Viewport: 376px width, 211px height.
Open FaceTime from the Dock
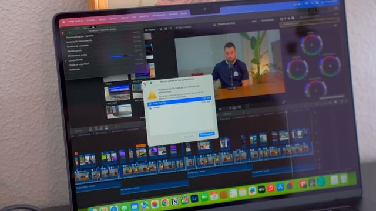pos(204,198)
